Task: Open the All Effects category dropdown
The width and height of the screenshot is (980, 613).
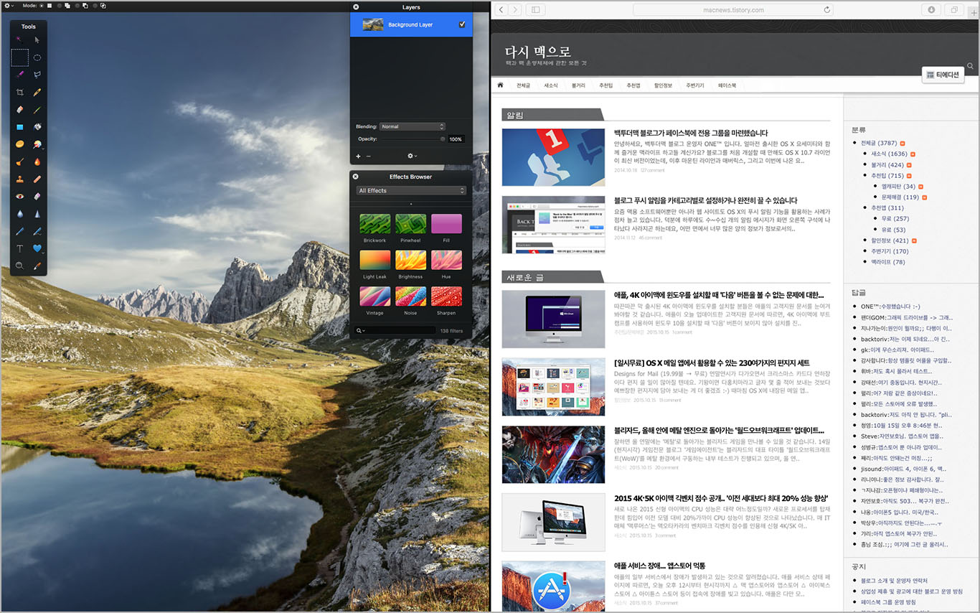Action: pos(411,190)
